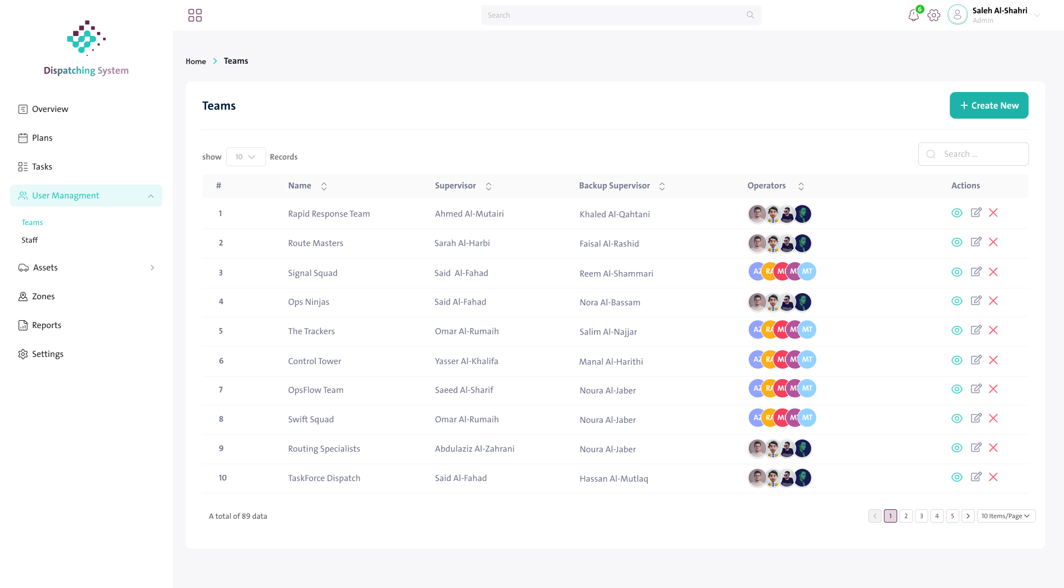Delete the OpsFlow Team row
The width and height of the screenshot is (1064, 588).
993,389
